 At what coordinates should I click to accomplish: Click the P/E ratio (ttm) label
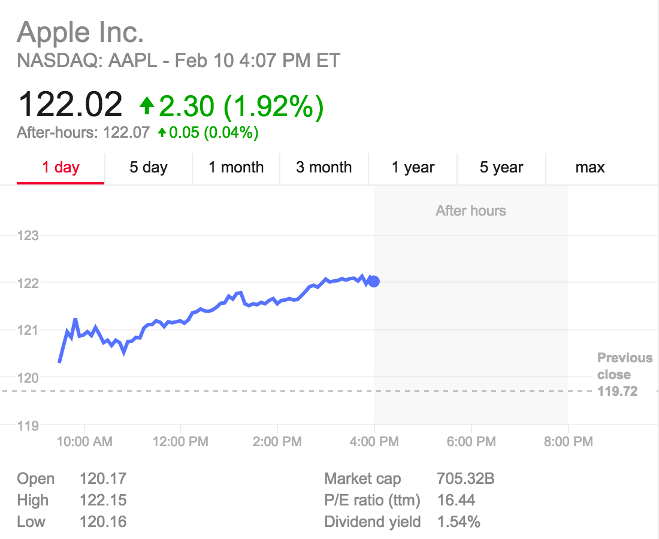pyautogui.click(x=372, y=500)
